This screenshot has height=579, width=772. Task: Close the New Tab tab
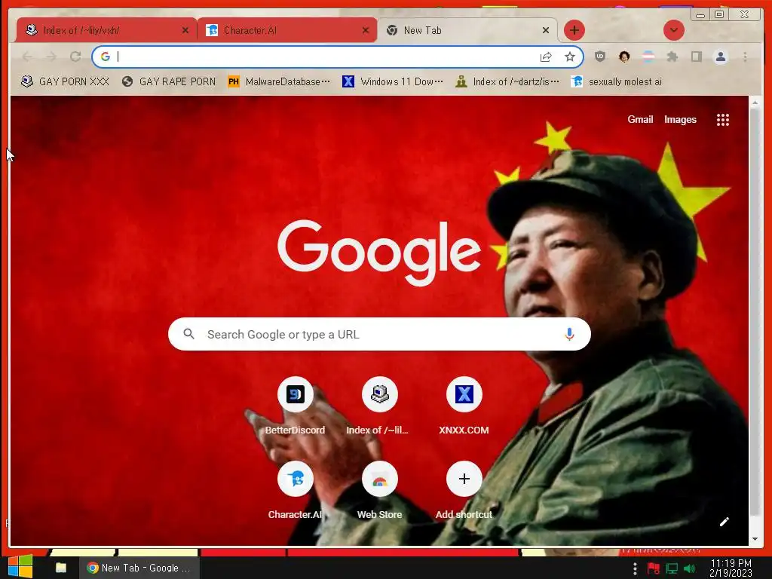coord(546,30)
